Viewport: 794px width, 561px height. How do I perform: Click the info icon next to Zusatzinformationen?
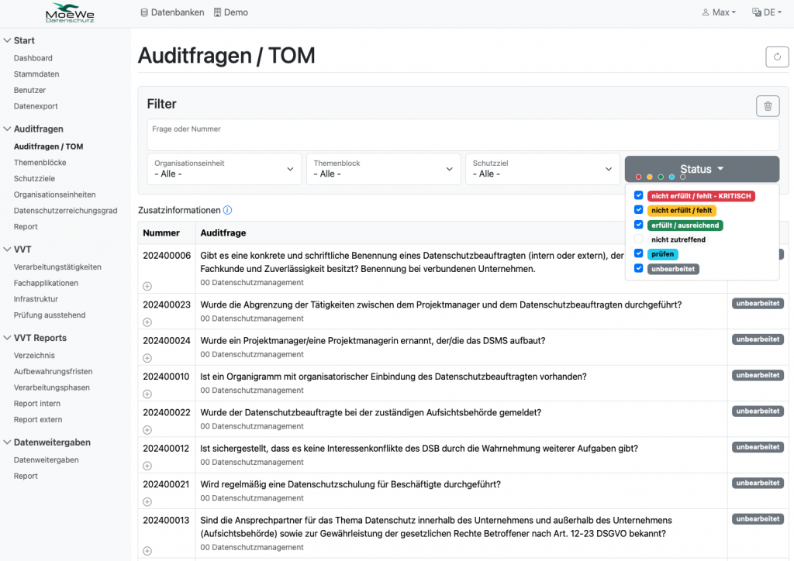click(x=227, y=210)
